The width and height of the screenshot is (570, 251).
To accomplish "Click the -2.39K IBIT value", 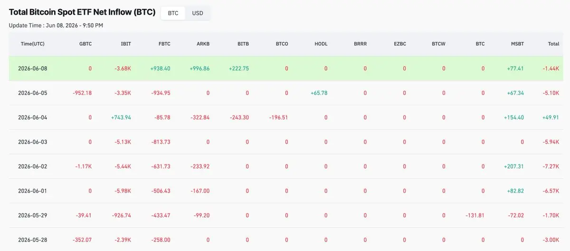I will point(123,240).
